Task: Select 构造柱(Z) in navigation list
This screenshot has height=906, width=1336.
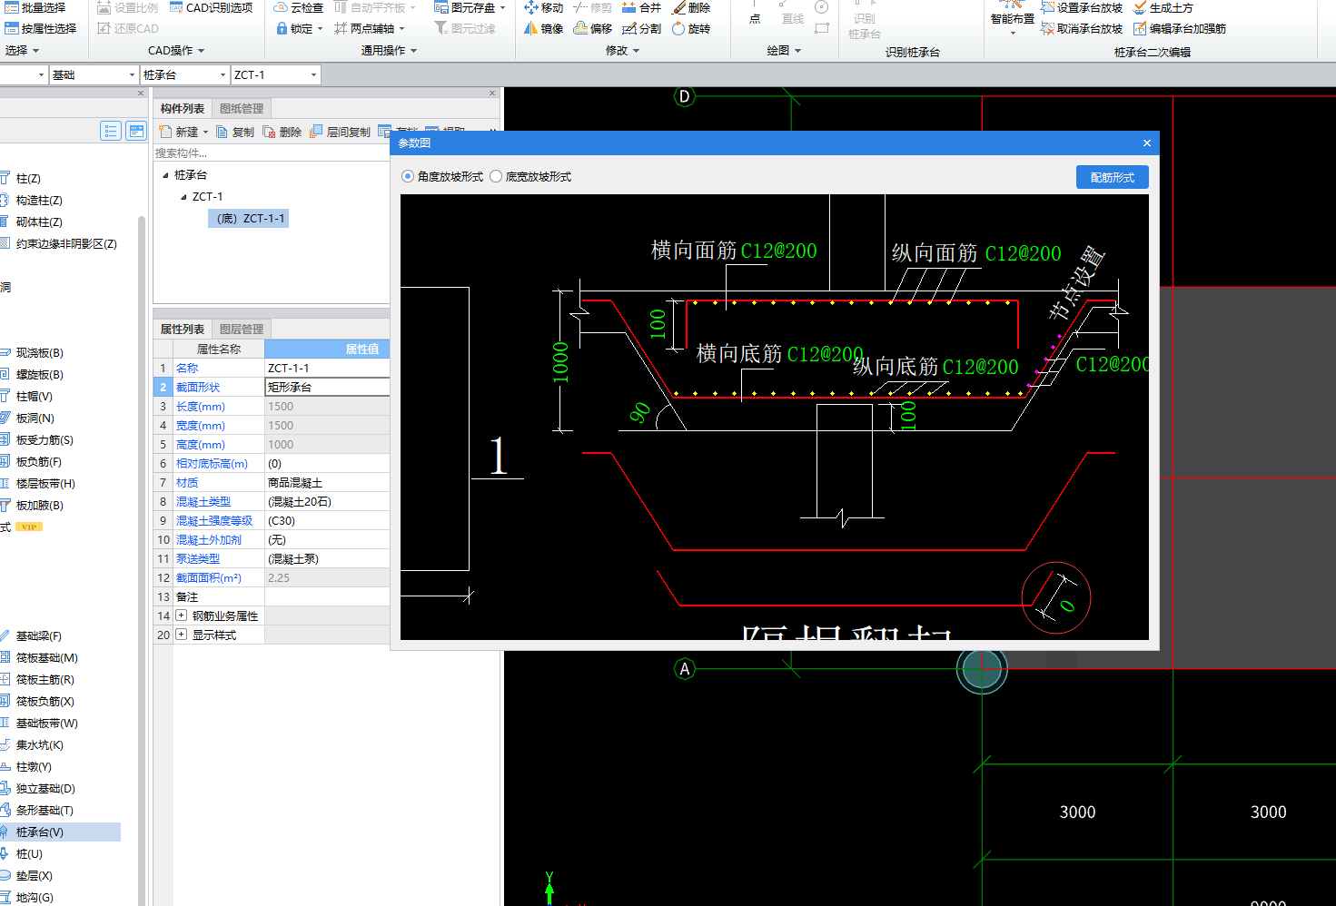Action: click(x=39, y=201)
